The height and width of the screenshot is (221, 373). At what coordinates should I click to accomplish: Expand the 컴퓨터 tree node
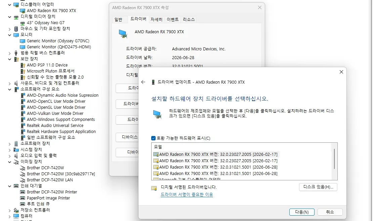9,217
